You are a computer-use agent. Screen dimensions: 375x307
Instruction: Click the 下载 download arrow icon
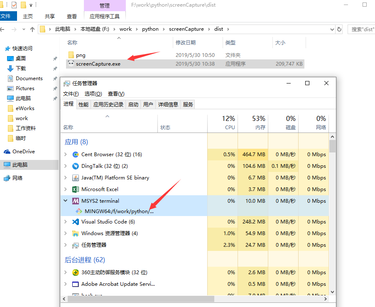(10, 69)
